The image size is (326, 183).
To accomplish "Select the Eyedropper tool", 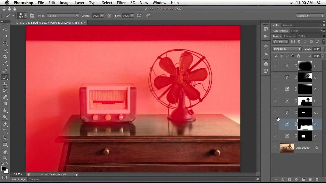I will 5,64.
